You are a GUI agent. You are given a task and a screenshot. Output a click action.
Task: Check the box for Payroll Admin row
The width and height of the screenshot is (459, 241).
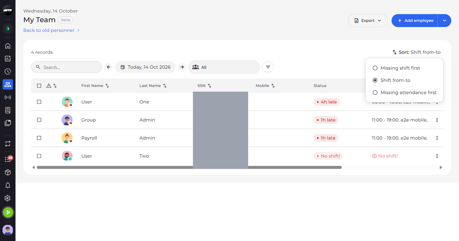(x=39, y=138)
